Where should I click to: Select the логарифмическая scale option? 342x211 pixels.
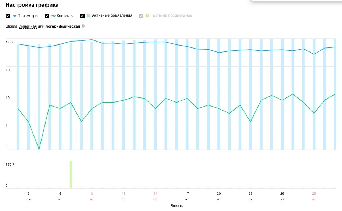pos(63,26)
